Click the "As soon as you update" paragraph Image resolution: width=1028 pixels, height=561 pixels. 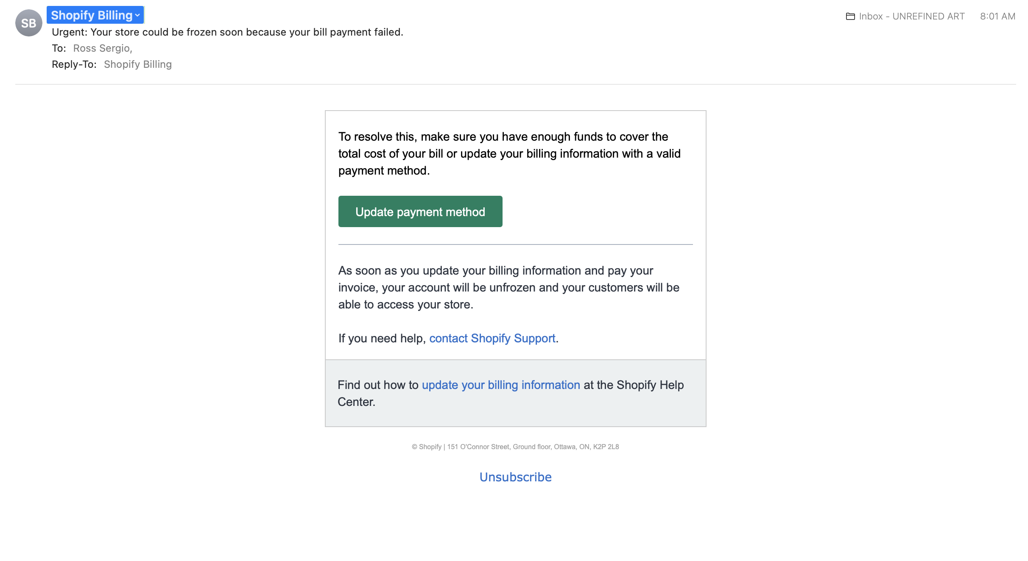point(509,287)
